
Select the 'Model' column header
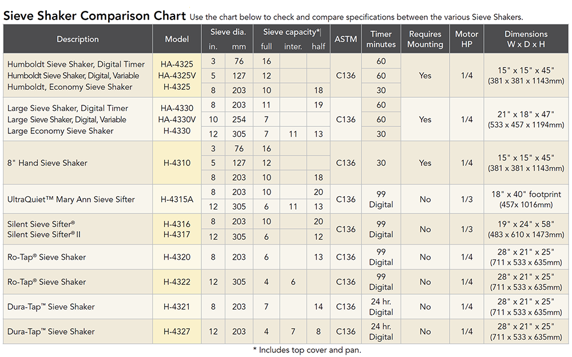click(177, 39)
